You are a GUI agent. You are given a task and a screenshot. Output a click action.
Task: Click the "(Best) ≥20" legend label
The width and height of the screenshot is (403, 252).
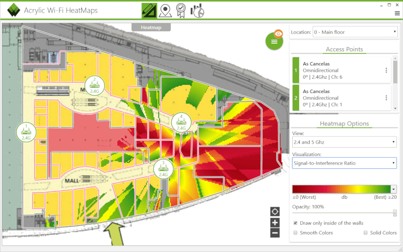[385, 197]
